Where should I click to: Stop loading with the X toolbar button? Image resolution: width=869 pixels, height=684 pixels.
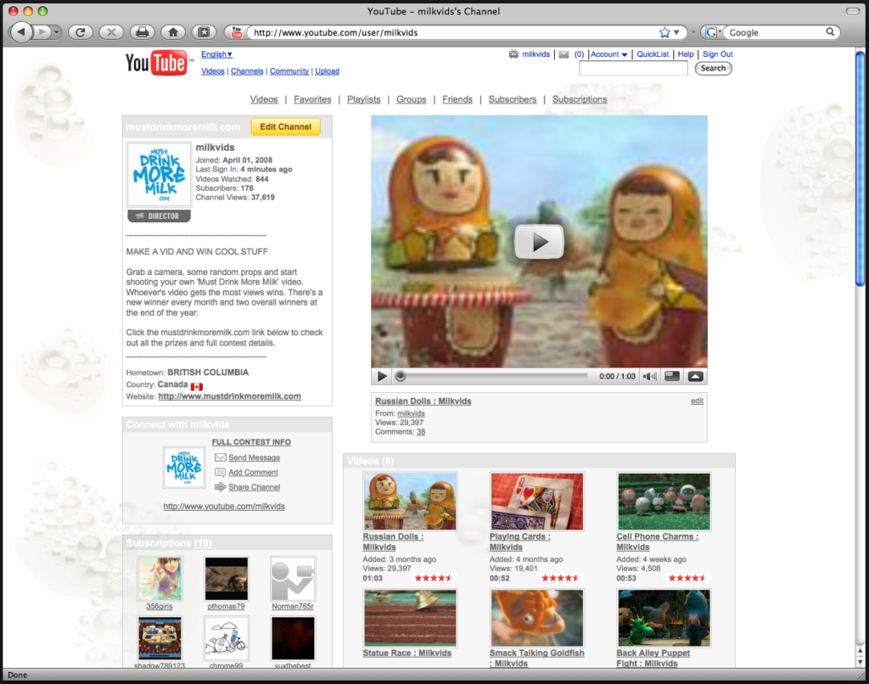tap(111, 32)
